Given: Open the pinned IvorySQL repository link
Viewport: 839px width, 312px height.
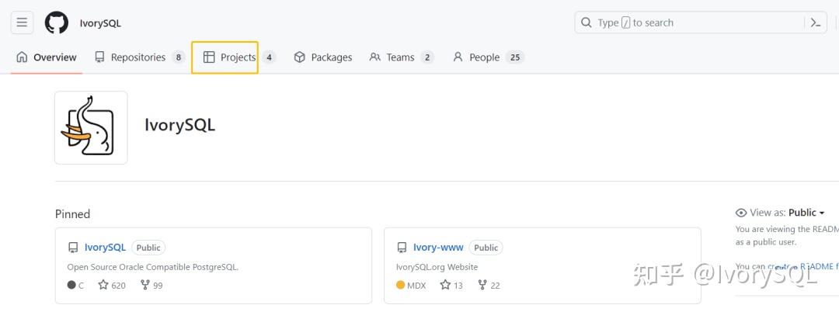Looking at the screenshot, I should tap(105, 248).
